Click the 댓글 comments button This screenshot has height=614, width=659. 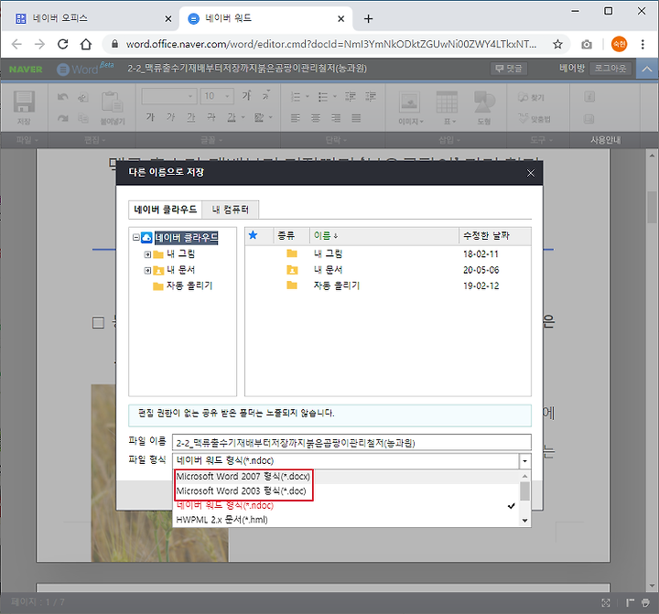[x=509, y=69]
